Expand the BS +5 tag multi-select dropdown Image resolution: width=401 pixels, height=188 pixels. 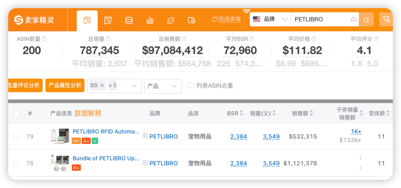click(135, 85)
